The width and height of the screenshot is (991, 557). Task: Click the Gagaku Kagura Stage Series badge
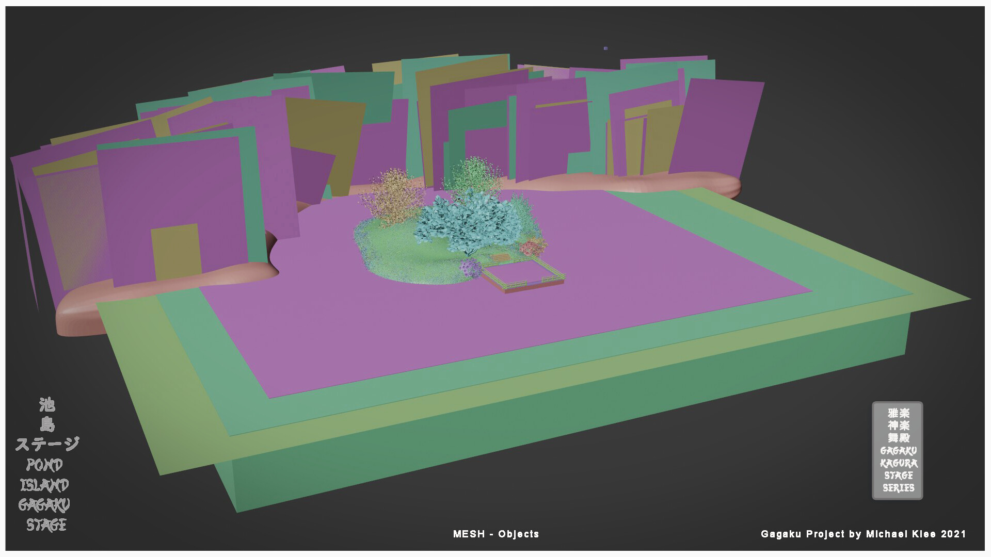[897, 450]
